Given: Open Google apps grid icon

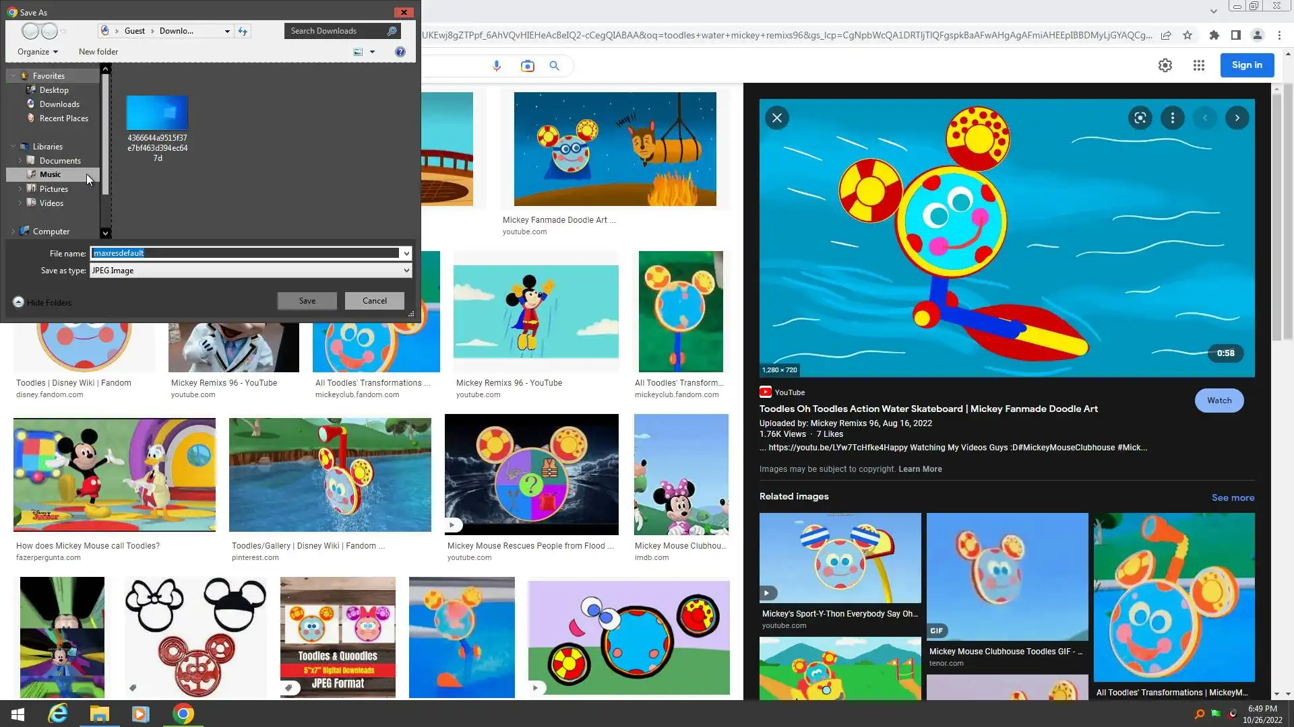Looking at the screenshot, I should pos(1198,65).
